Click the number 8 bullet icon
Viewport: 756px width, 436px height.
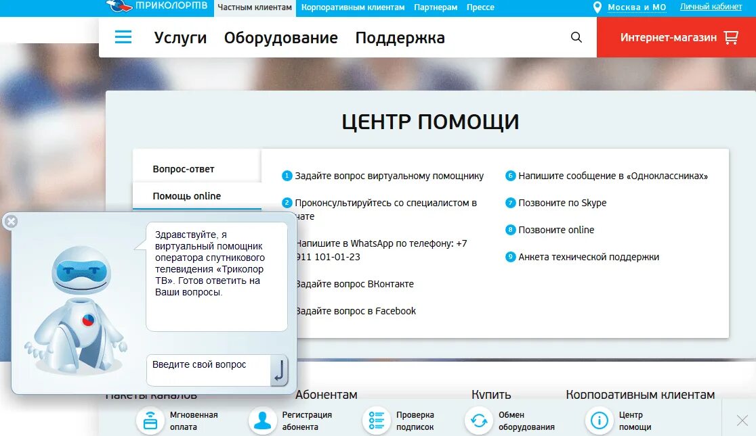point(510,230)
